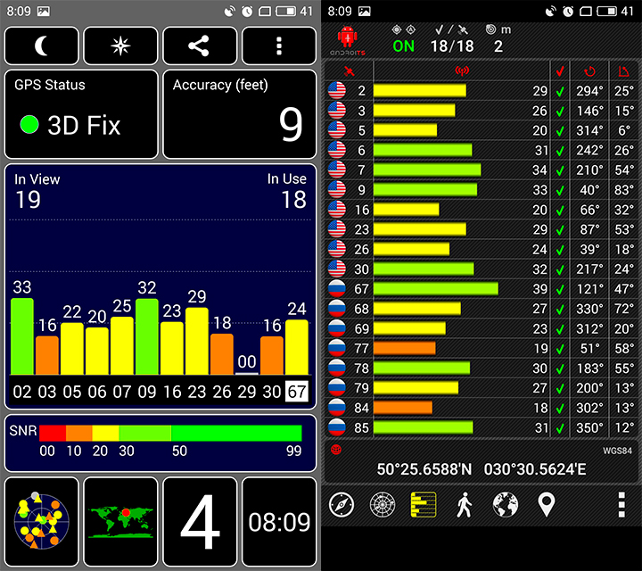Open the compass view in bottom toolbar
The height and width of the screenshot is (571, 642).
point(342,505)
